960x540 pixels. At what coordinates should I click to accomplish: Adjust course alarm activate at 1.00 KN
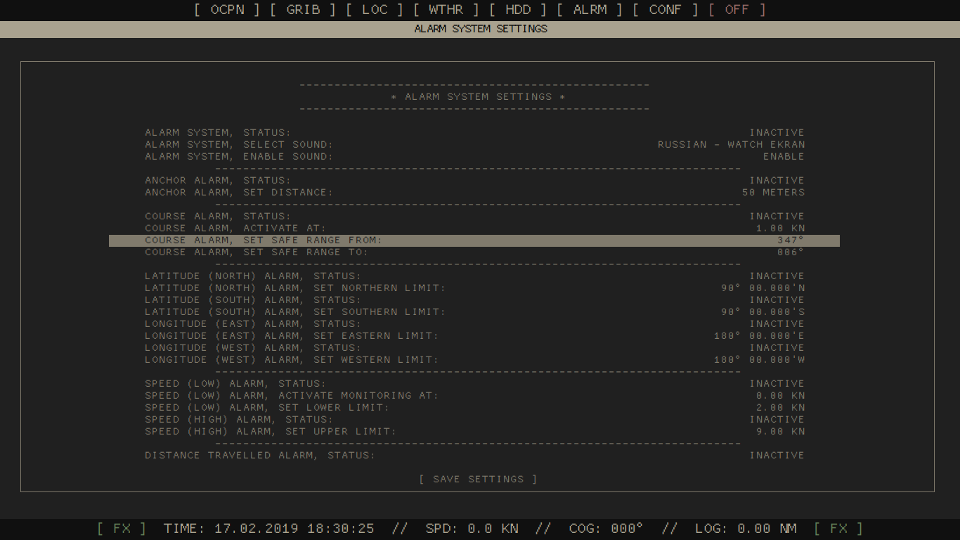780,228
